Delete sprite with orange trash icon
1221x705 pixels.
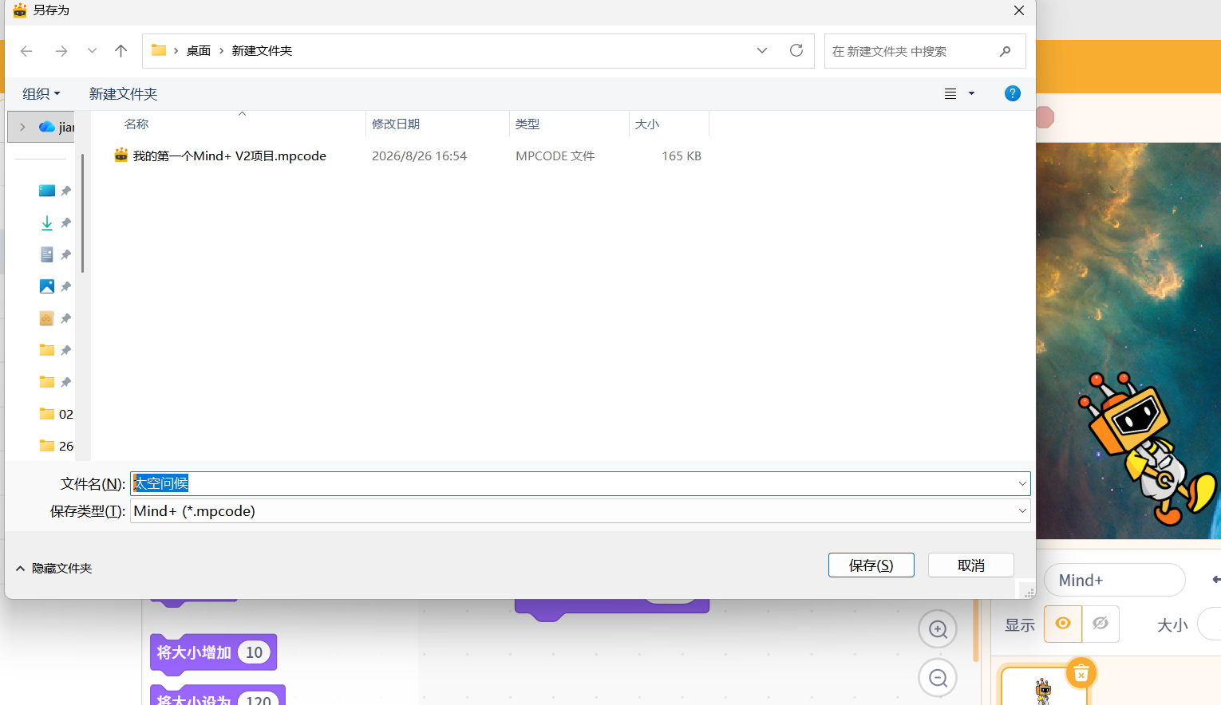click(x=1081, y=674)
